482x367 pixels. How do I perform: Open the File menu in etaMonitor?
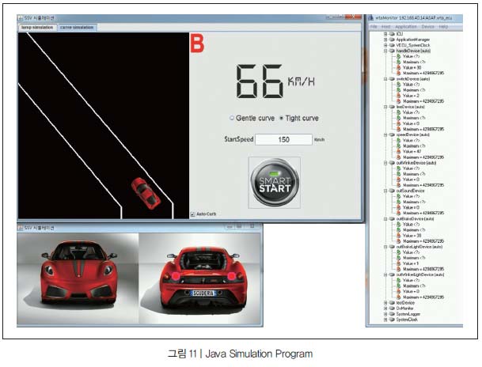374,27
